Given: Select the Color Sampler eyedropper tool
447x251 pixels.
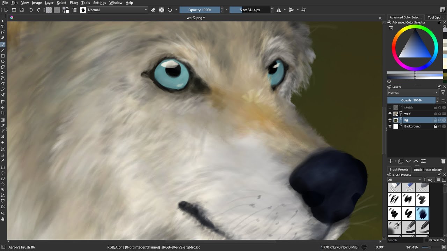Looking at the screenshot, I should tap(3, 125).
